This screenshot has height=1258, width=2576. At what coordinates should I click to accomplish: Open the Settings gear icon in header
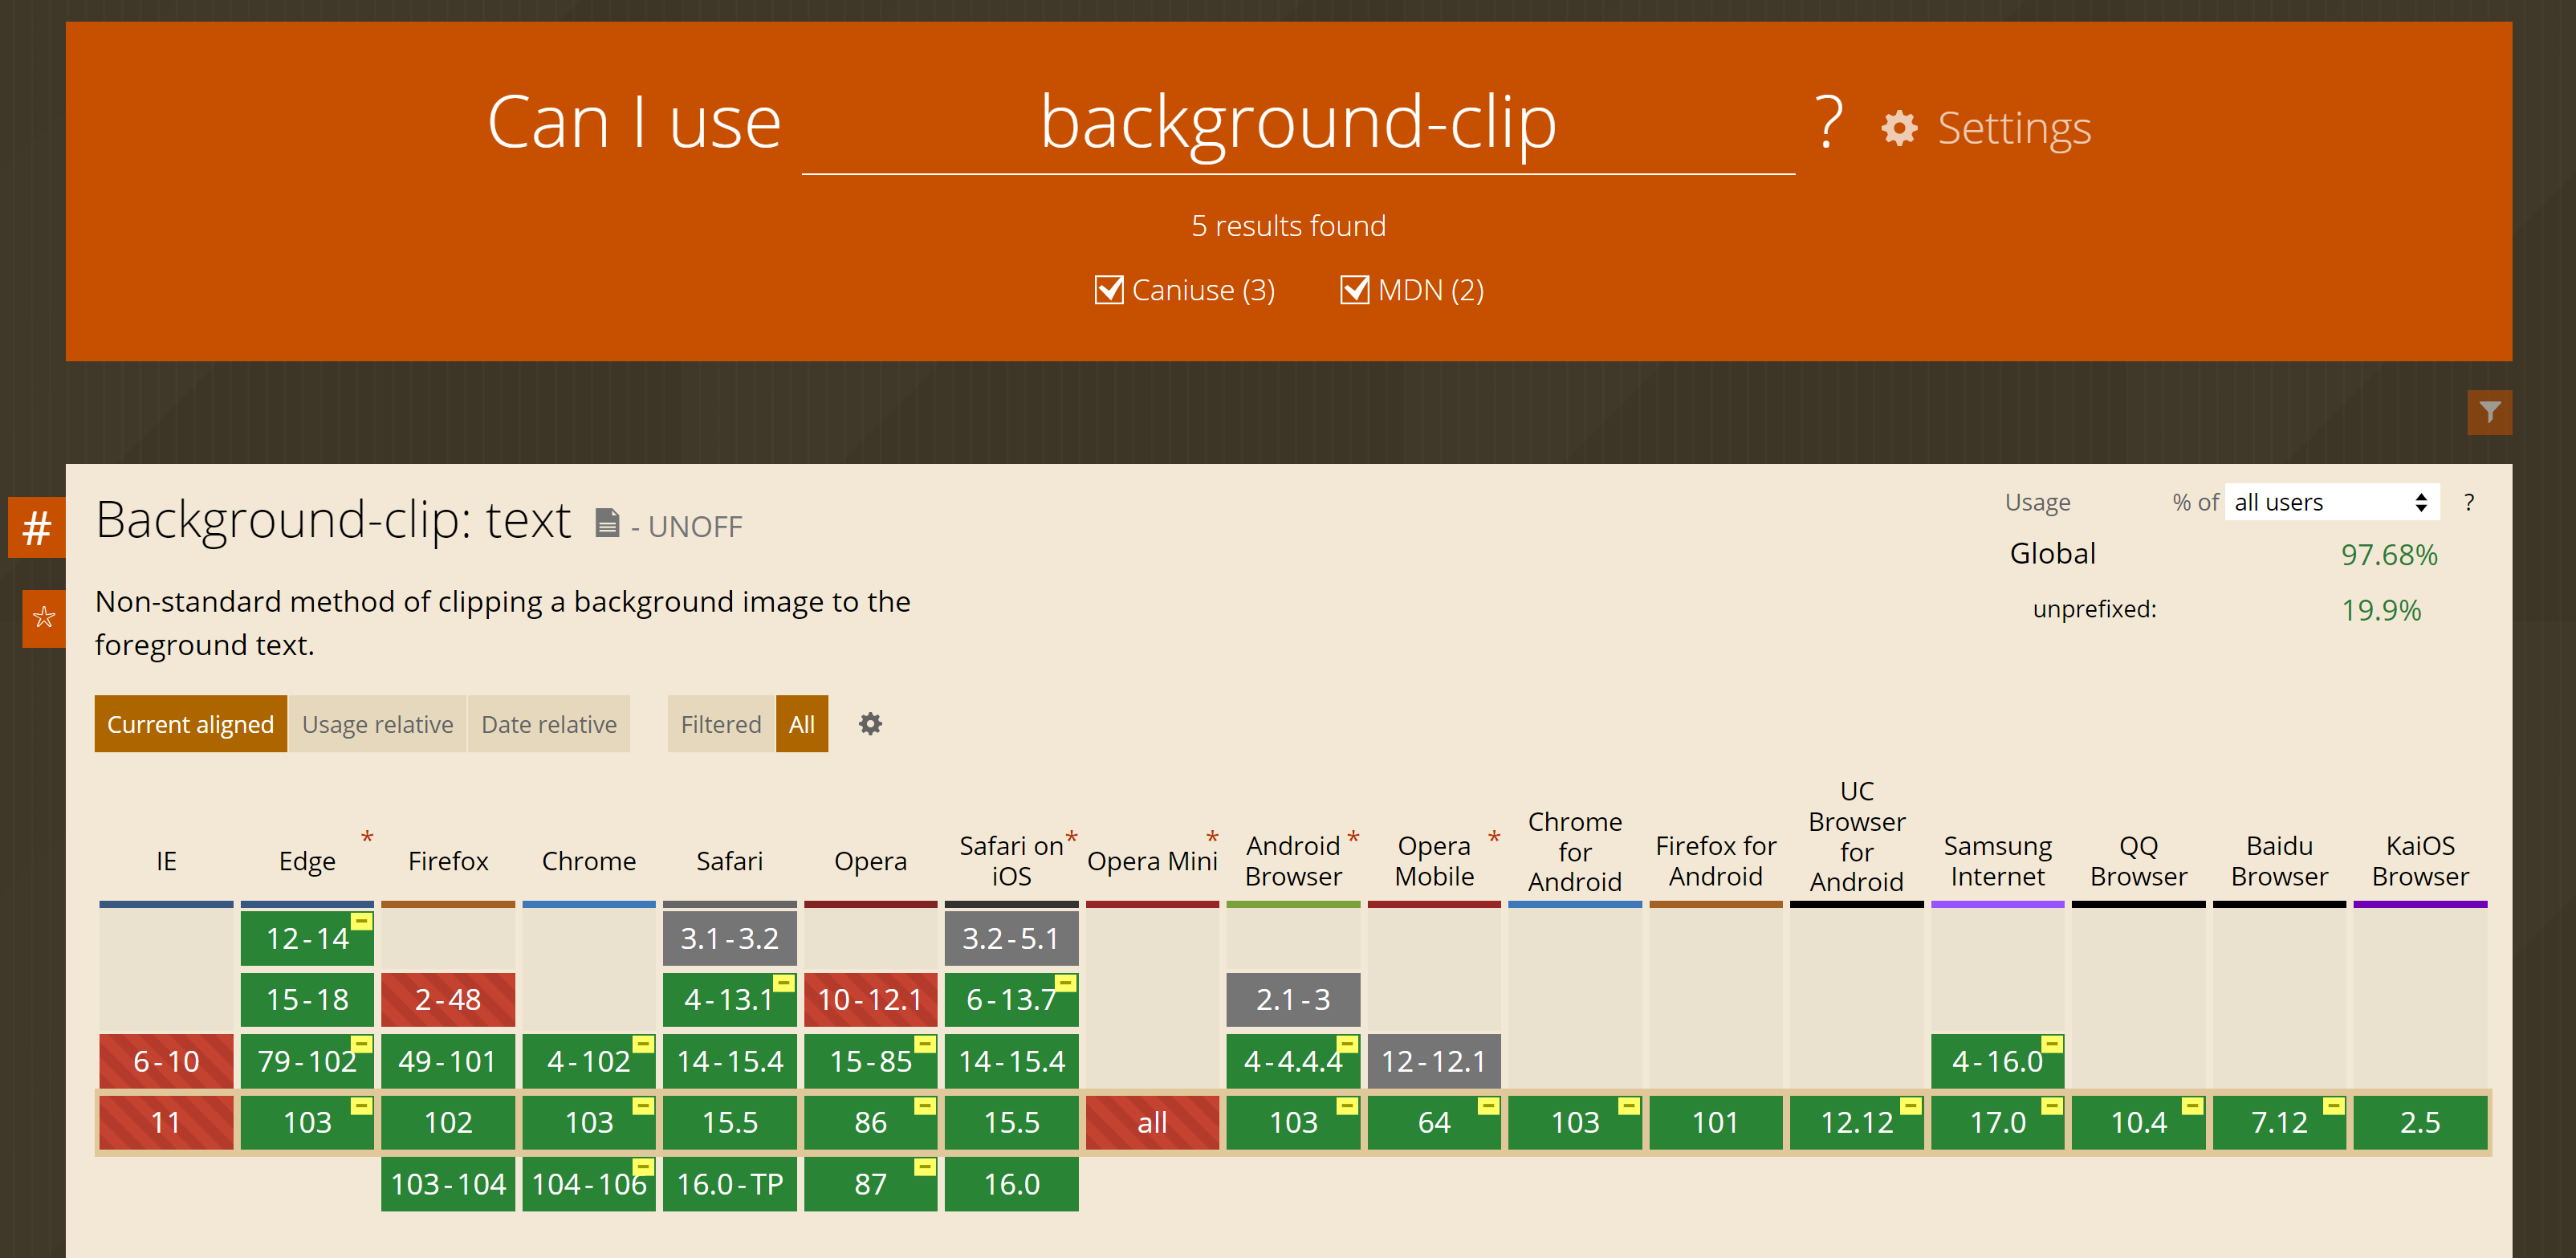(x=1898, y=128)
